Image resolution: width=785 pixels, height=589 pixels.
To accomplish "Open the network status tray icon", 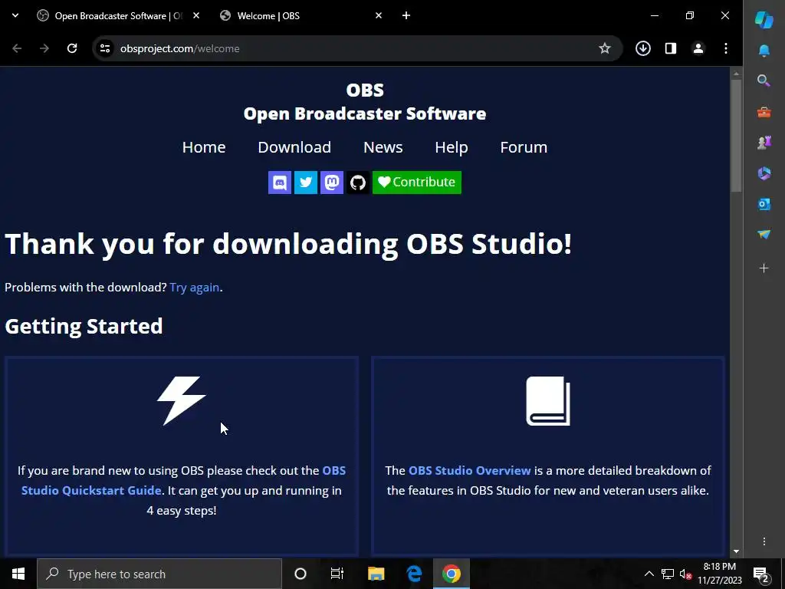I will coord(668,574).
